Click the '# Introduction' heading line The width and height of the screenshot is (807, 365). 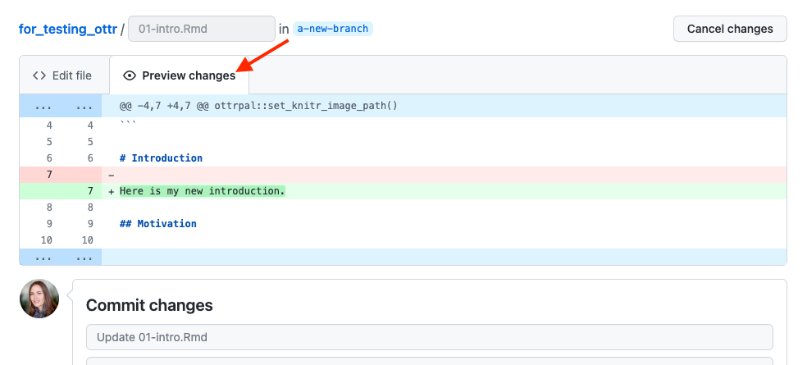click(161, 158)
